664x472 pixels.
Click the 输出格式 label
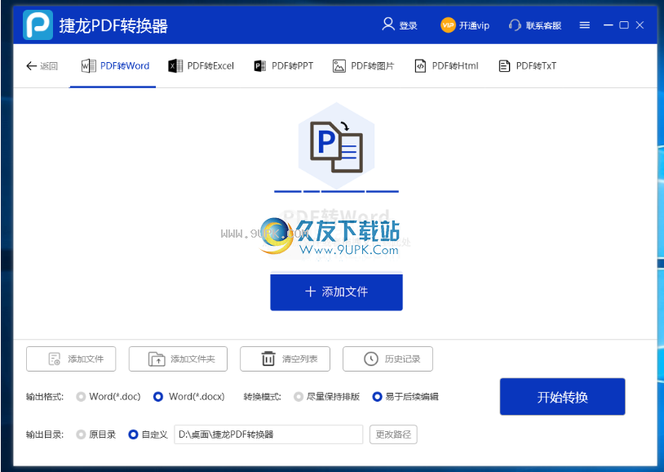pos(45,397)
